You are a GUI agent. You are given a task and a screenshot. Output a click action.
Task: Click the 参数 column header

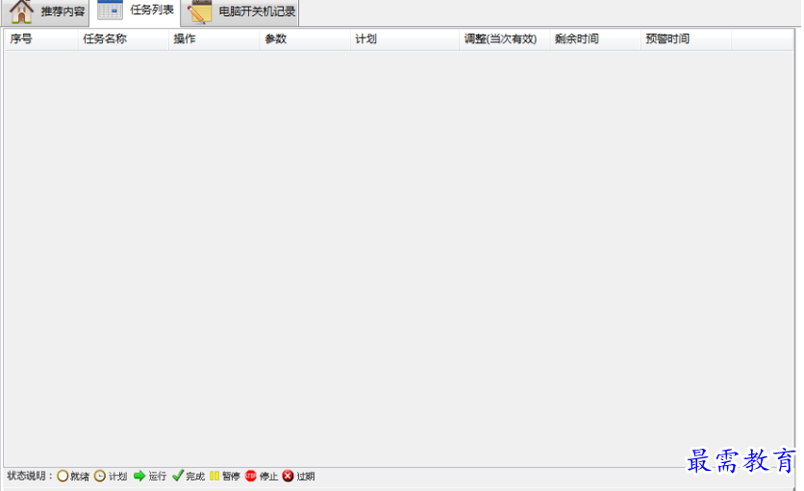[x=305, y=39]
